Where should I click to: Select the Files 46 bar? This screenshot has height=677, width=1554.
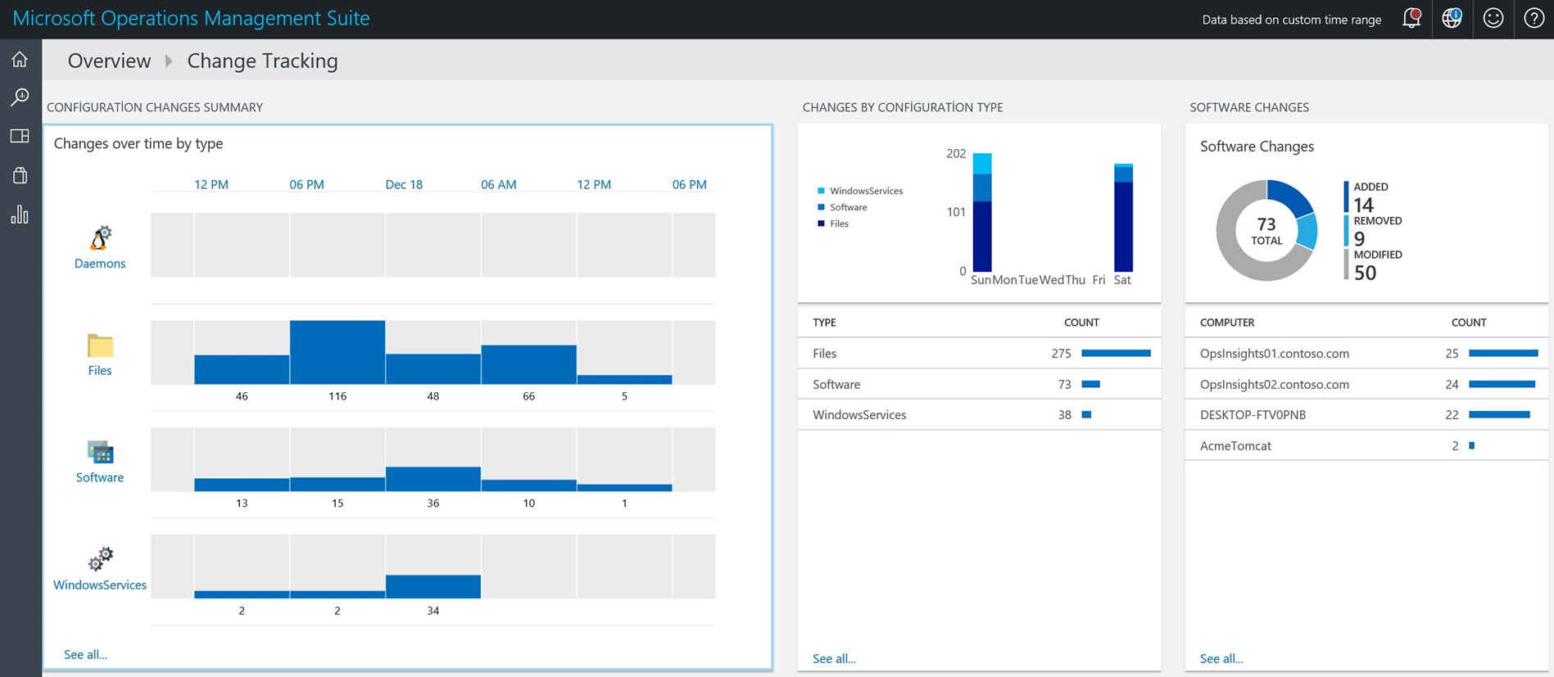tap(242, 369)
